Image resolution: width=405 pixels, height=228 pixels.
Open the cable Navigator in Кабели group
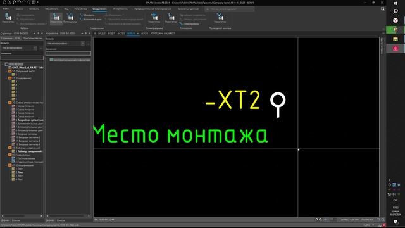8,18
